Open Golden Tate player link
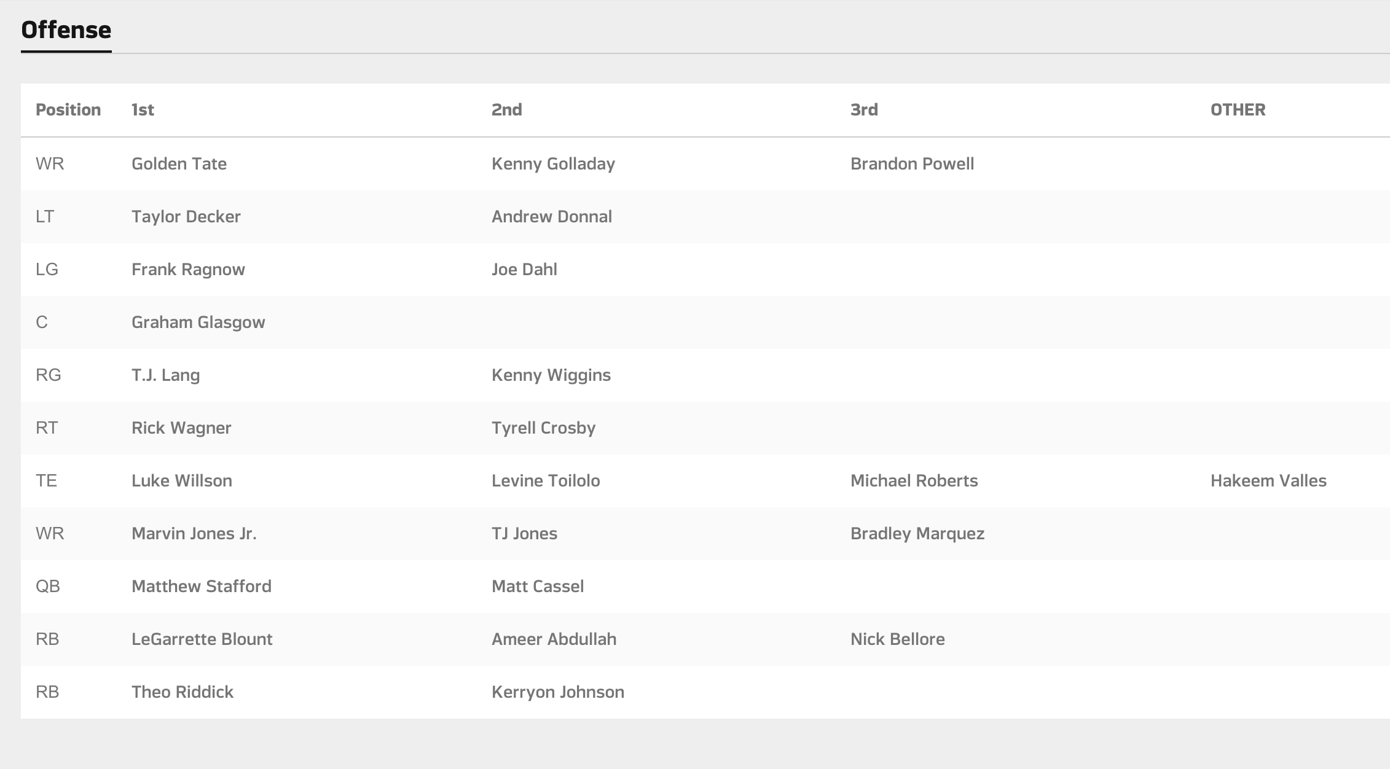Screen dimensions: 1390x769 click(179, 164)
